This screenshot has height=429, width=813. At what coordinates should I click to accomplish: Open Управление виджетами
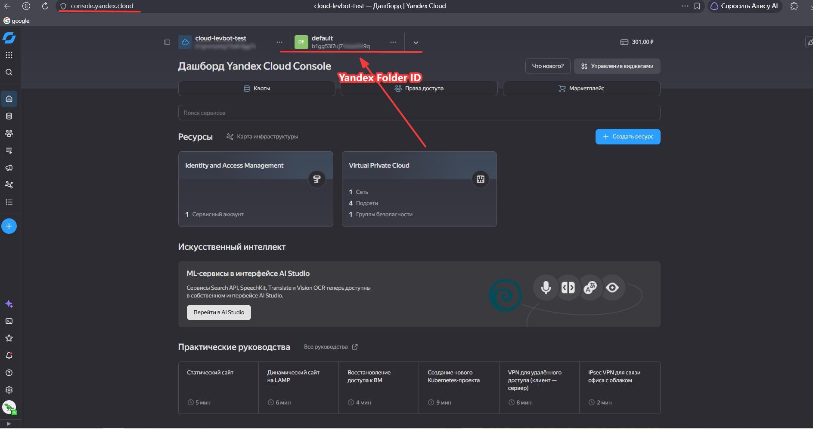coord(617,66)
